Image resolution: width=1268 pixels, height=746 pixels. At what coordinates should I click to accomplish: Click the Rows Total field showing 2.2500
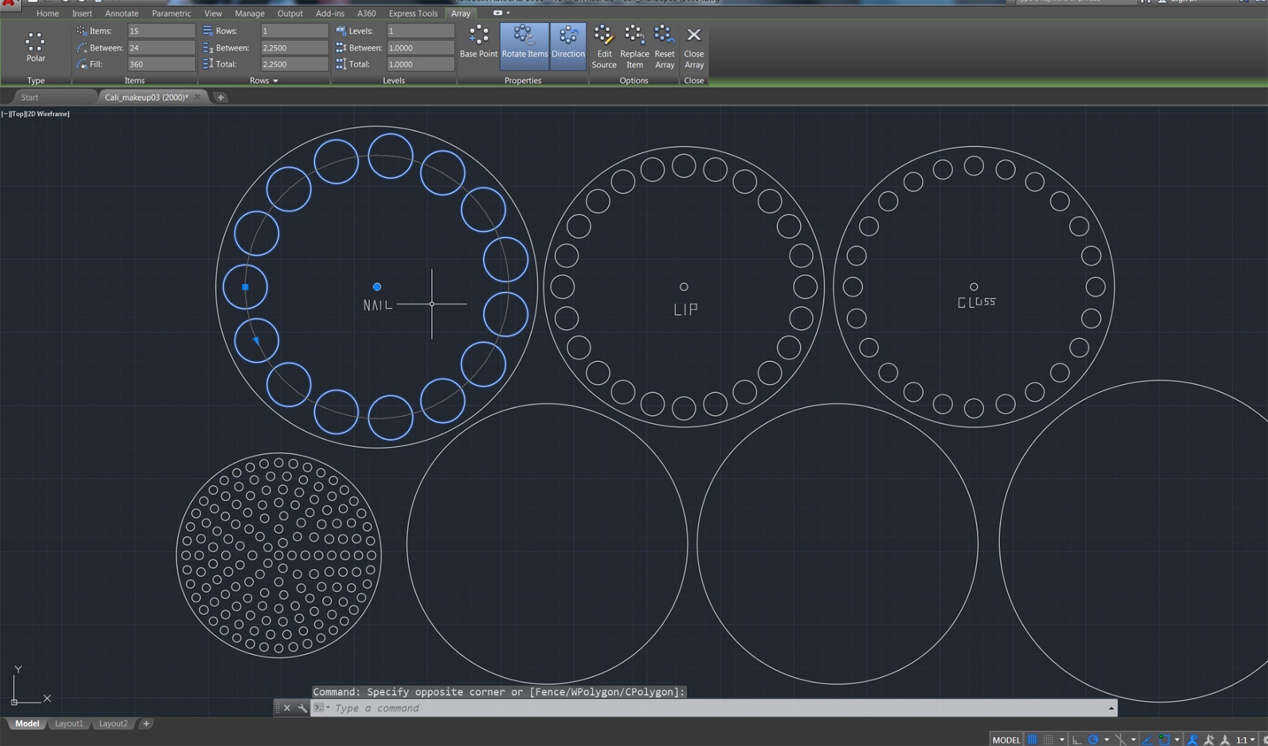tap(294, 64)
